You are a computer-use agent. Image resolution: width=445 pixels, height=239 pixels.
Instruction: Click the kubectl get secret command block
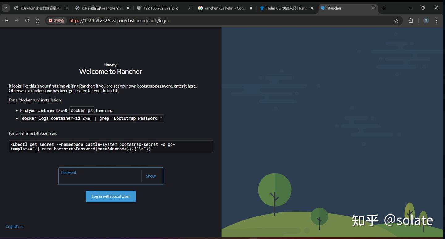(x=111, y=146)
